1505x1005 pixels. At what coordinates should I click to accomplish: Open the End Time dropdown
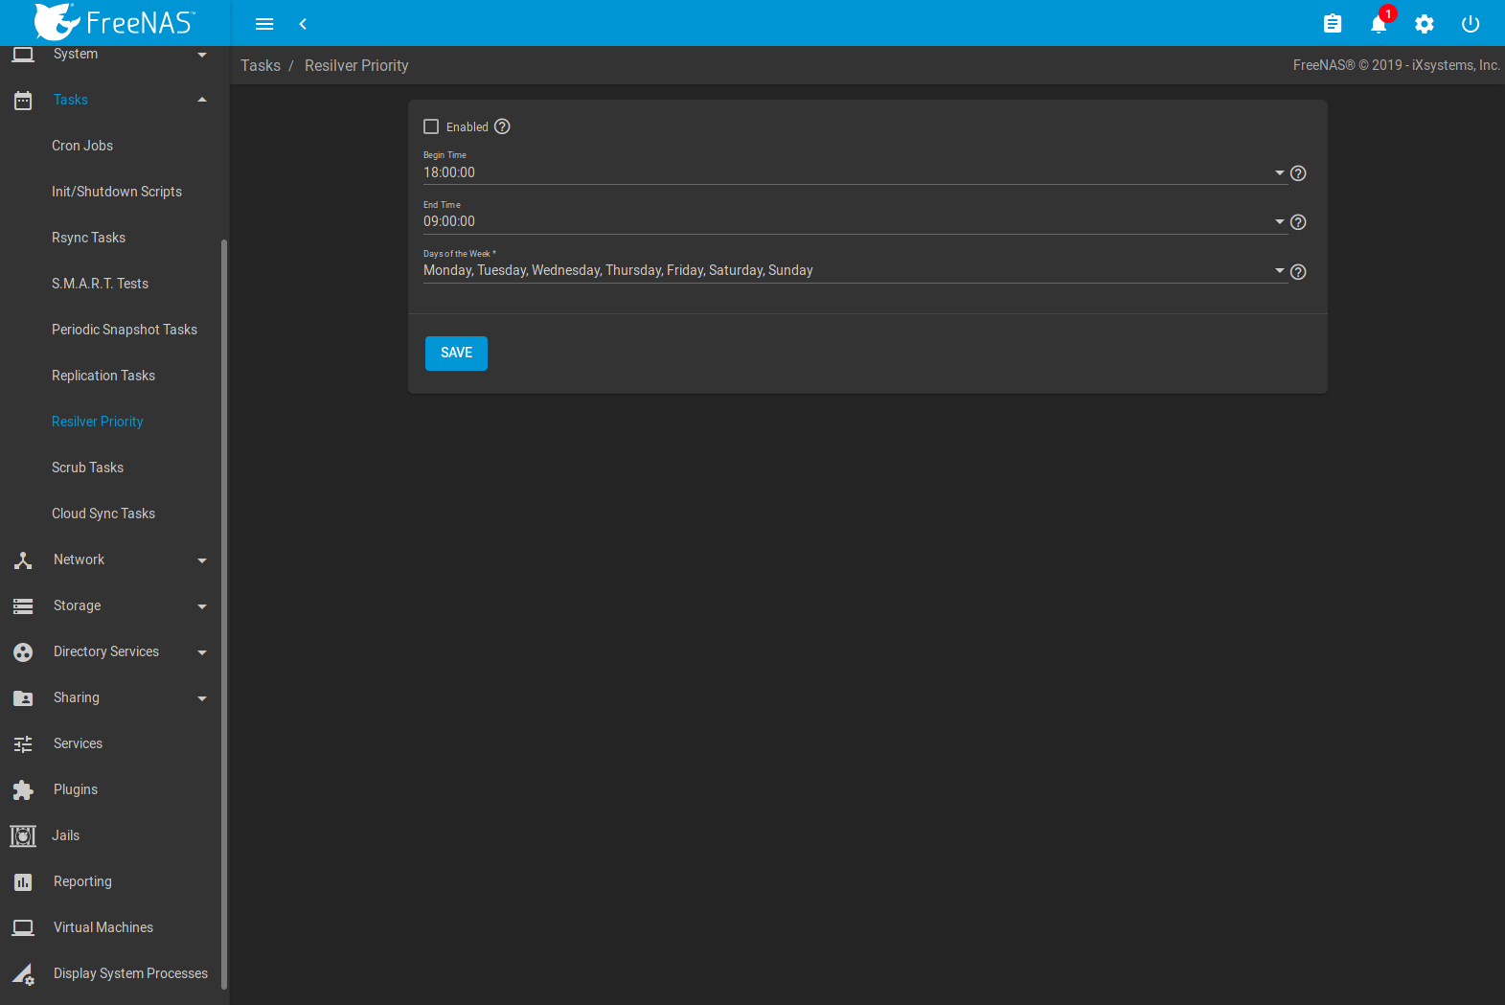855,221
